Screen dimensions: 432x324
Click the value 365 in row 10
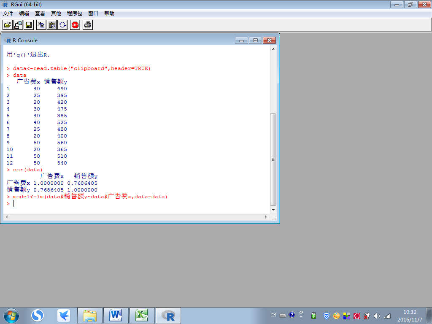point(62,149)
